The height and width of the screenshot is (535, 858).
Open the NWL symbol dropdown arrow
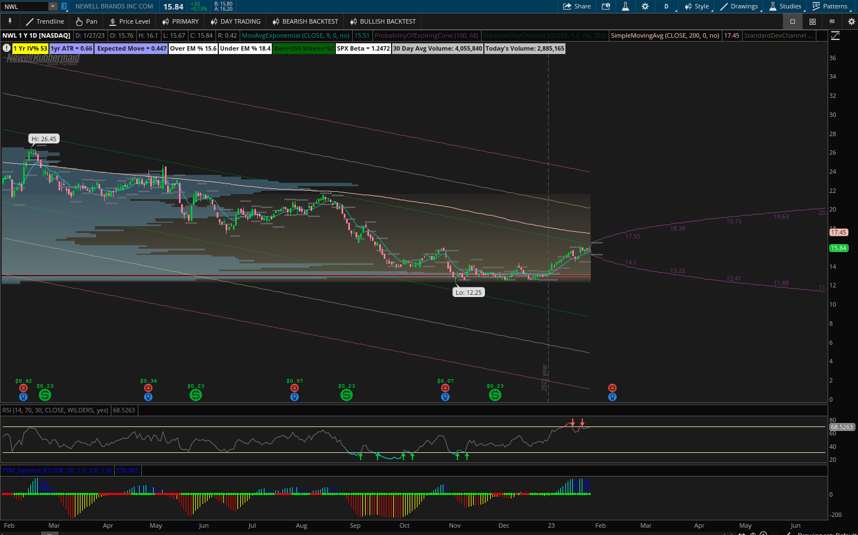(x=53, y=6)
